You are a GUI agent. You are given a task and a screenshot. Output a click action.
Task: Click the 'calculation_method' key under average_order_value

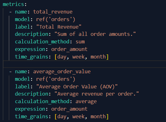pyautogui.click(x=42, y=102)
